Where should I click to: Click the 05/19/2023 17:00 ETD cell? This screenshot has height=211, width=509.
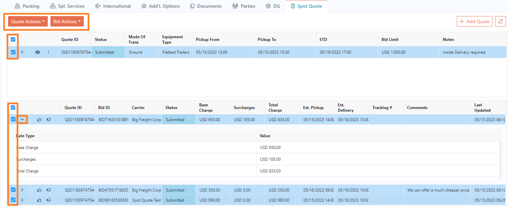click(347, 52)
